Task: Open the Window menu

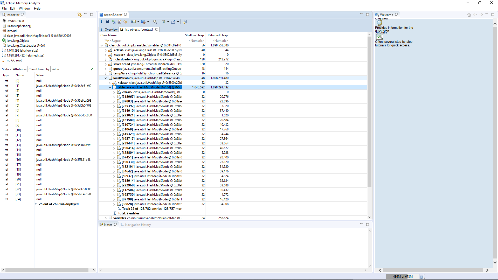Action: [x=24, y=8]
